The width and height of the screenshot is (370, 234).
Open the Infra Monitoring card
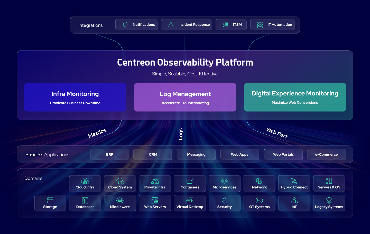(x=75, y=97)
